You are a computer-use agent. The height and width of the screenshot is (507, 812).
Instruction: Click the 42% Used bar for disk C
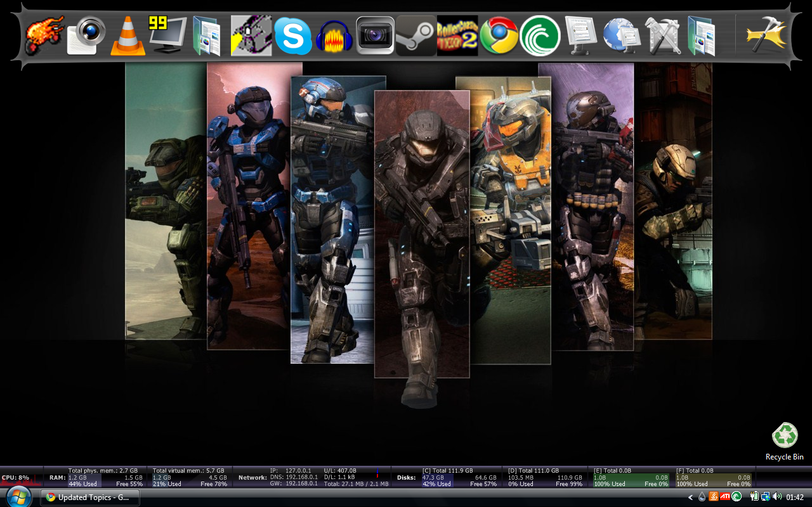point(436,484)
